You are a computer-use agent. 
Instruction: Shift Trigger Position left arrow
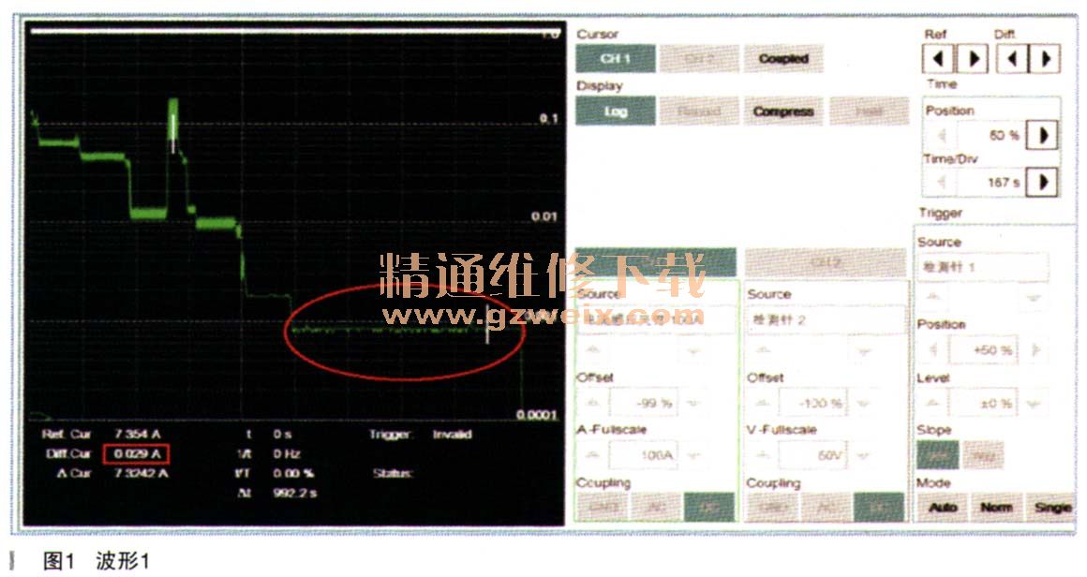(933, 349)
